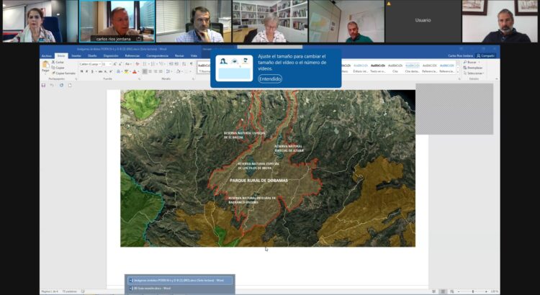Toggle underline formatting button

pyautogui.click(x=92, y=71)
